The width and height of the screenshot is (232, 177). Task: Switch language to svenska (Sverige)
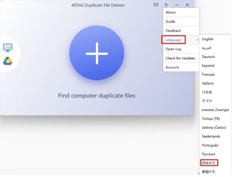(215, 110)
